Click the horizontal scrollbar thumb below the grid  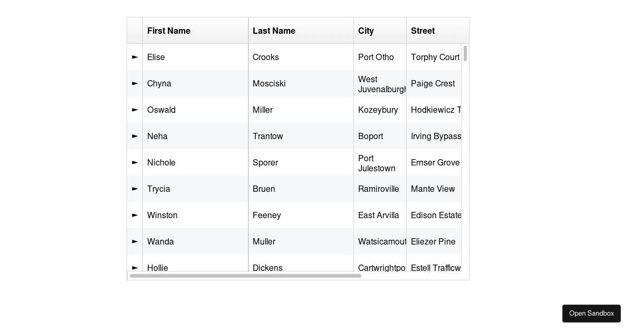pos(245,276)
